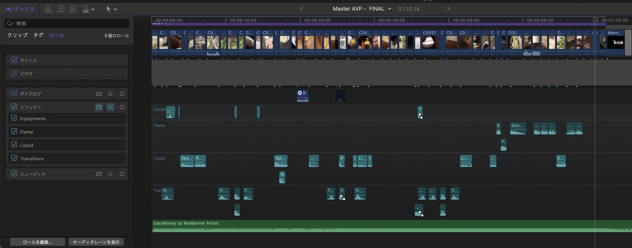Screen dimensions: 632x248
Task: Click the ロールを編集... button
Action: (x=38, y=242)
